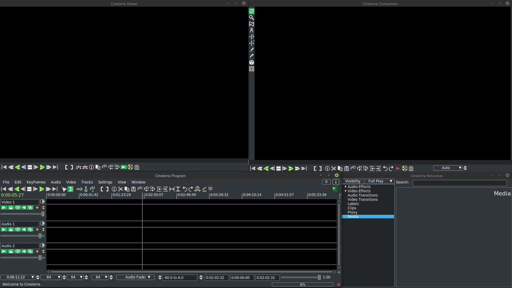This screenshot has height=288, width=512.
Task: Click the copy icon in Program toolbar
Action: click(x=127, y=189)
